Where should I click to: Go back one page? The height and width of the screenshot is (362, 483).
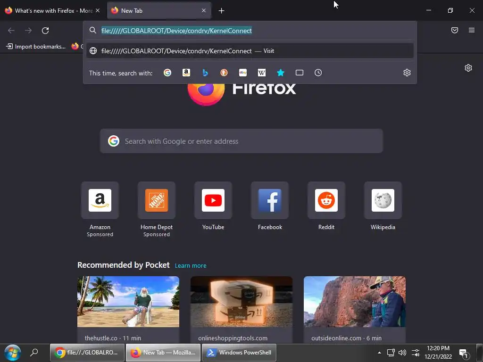(x=11, y=31)
